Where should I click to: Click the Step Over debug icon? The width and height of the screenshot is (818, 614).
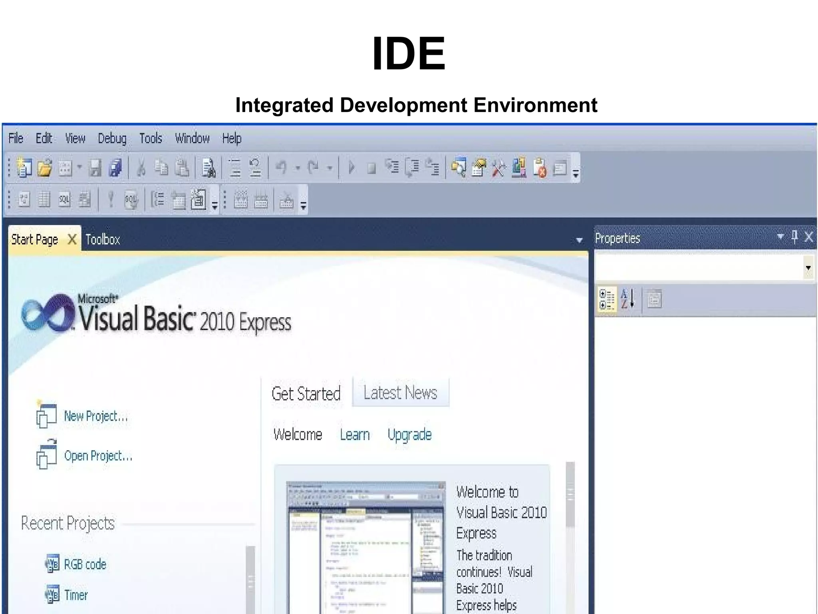[x=412, y=168]
